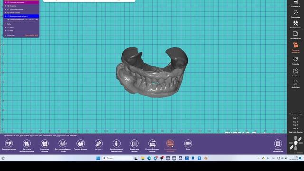
Task: Open File Explorer from the taskbar
Action: coord(142,158)
